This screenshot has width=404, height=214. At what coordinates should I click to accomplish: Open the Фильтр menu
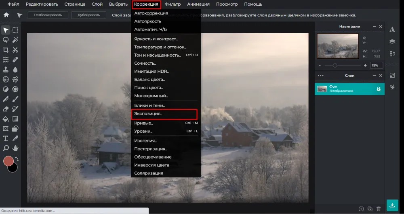pyautogui.click(x=173, y=4)
